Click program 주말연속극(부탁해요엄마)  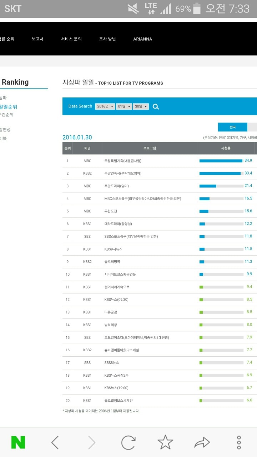[x=123, y=173]
